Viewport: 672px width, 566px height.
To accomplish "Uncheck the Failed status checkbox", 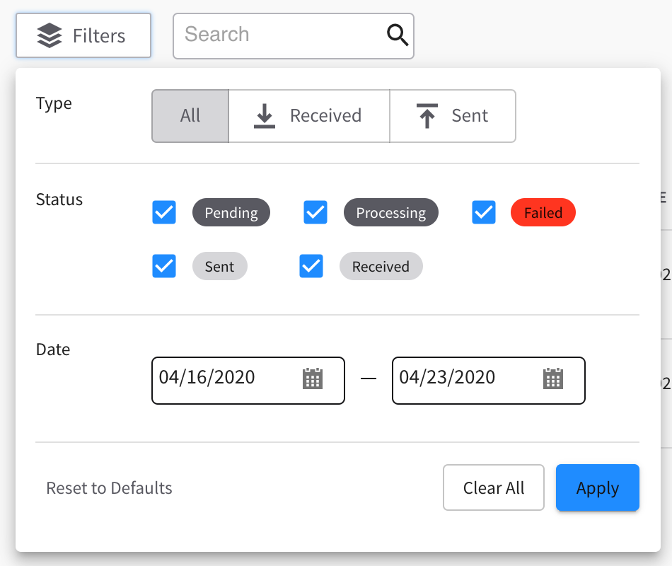I will coord(484,212).
